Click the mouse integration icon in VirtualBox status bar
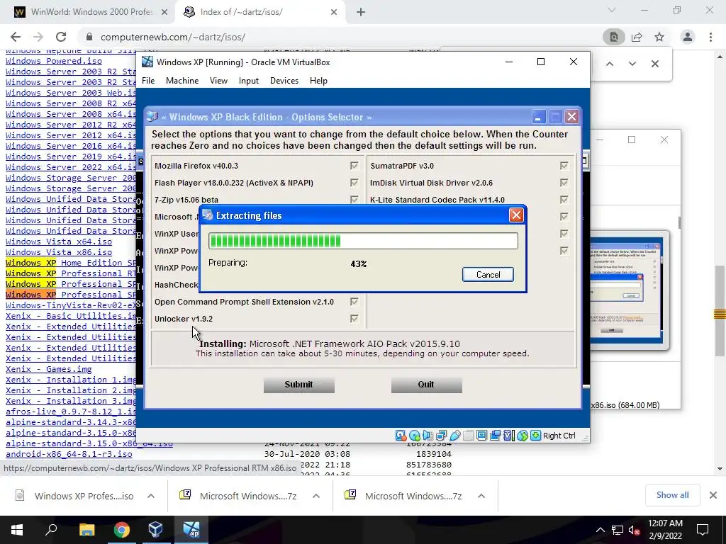This screenshot has width=726, height=544. pos(523,436)
